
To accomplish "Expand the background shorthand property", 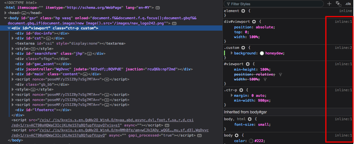I will click(x=232, y=53).
